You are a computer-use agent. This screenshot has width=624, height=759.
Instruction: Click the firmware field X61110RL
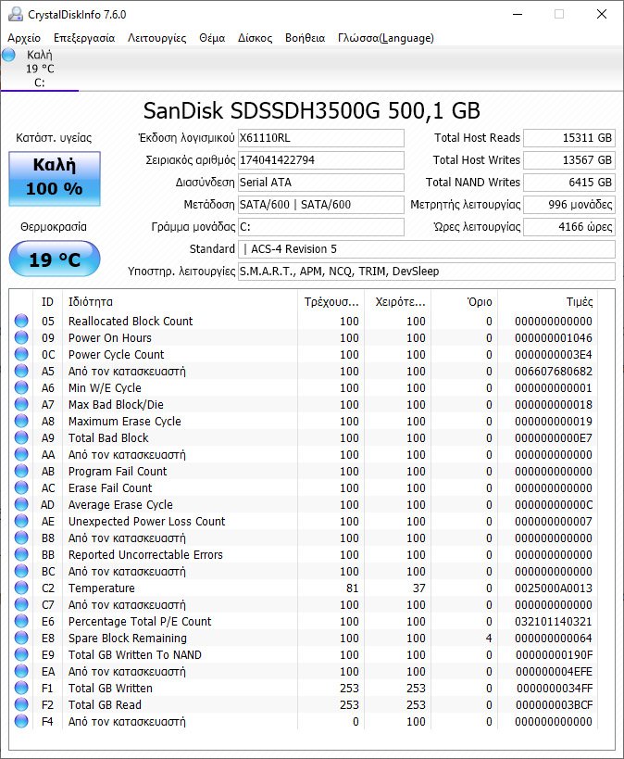320,138
